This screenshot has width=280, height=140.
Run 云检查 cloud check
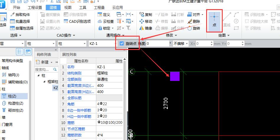[x=106, y=22]
